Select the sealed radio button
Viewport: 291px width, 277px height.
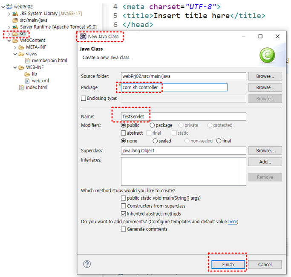coord(155,141)
